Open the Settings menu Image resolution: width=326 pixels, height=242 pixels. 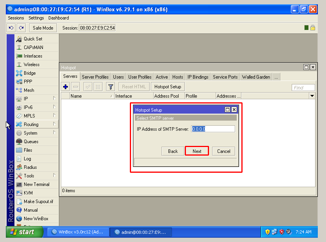(x=36, y=18)
